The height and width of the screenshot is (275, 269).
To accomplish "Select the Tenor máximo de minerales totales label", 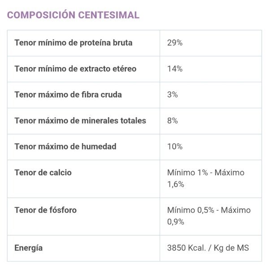I will [x=80, y=121].
